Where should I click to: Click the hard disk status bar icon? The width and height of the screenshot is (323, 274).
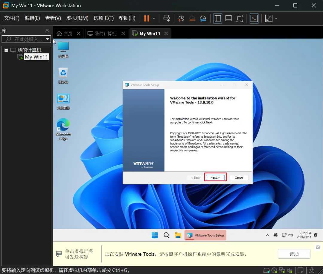pyautogui.click(x=266, y=270)
